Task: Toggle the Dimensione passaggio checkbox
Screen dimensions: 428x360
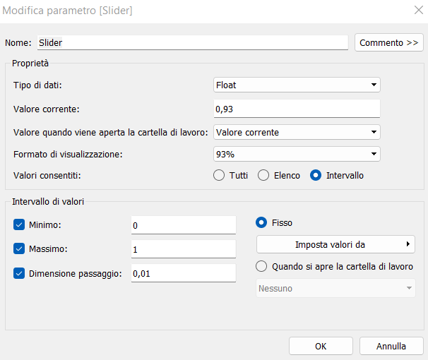Action: point(19,273)
